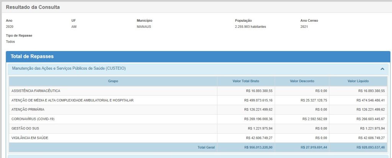The height and width of the screenshot is (158, 392).
Task: Click the Grupo column header
Action: click(113, 81)
